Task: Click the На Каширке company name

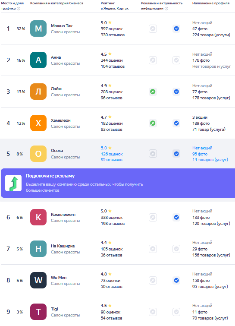Action: click(x=63, y=246)
